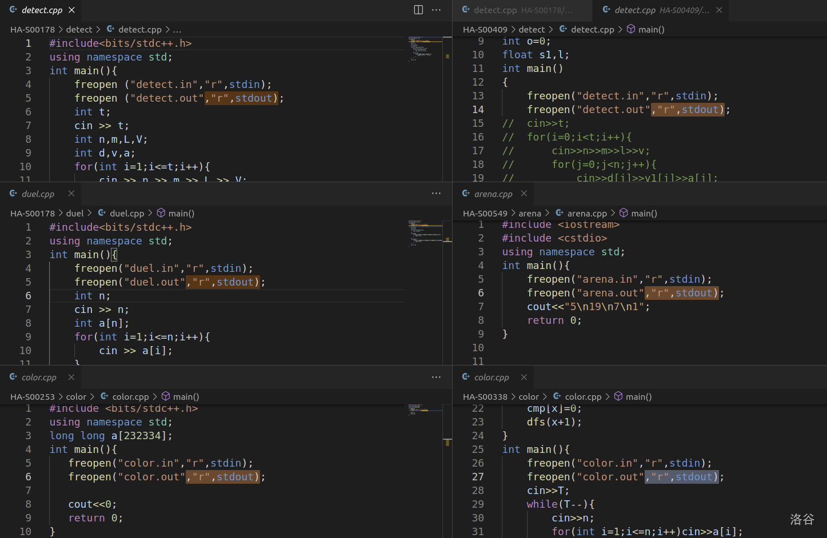Image resolution: width=827 pixels, height=538 pixels.
Task: Click main() symbol breadcrumb in duel.cpp editor
Action: click(175, 214)
